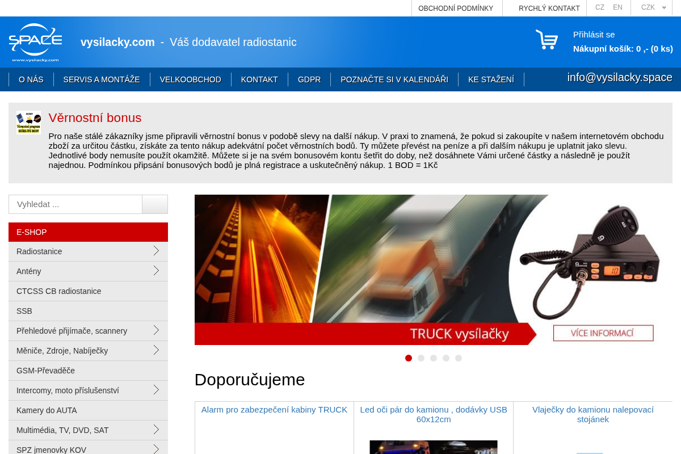This screenshot has width=681, height=454.
Task: Select third carousel slide dot
Action: pyautogui.click(x=434, y=358)
